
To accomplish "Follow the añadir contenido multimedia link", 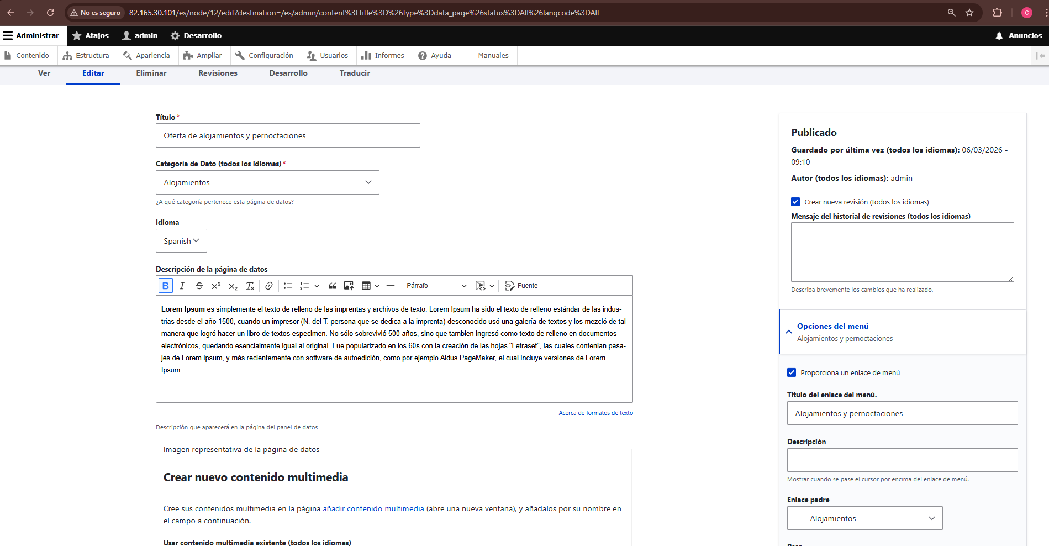I will [373, 508].
